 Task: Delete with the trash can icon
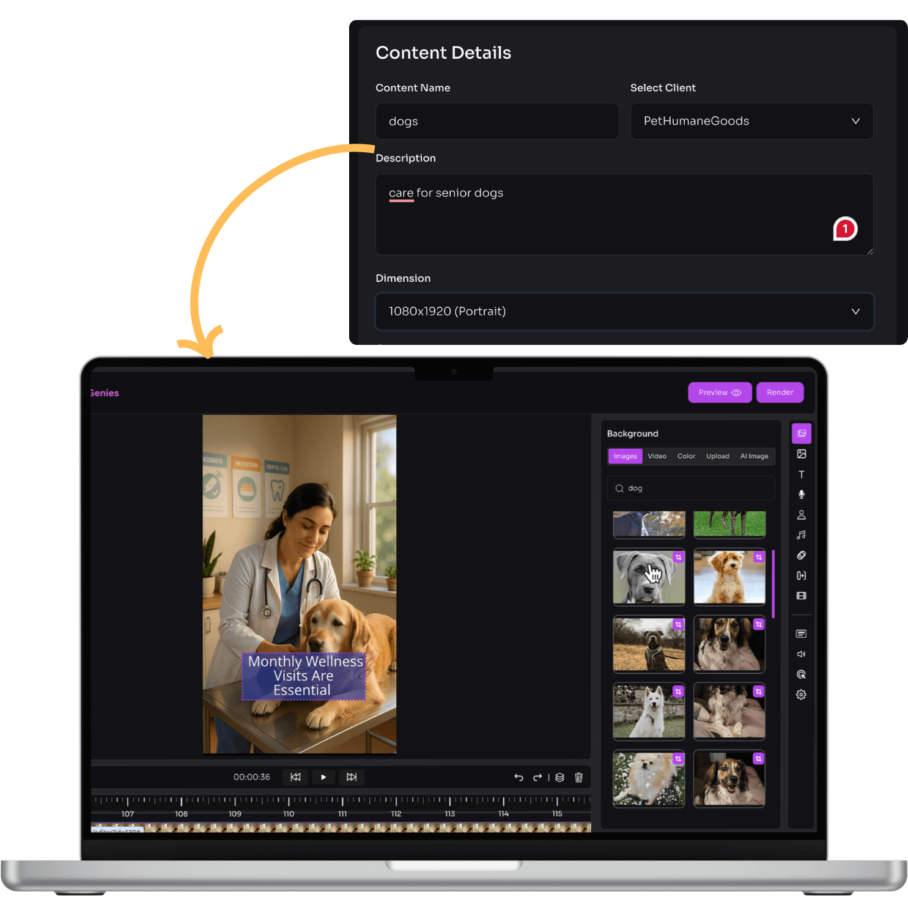(x=578, y=777)
